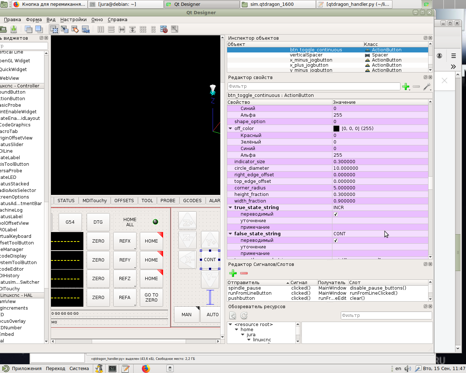
Task: Open Firefox from the bottom panel
Action: coord(146,368)
